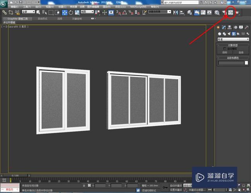Toggle the 自动栅格 checkbox
This screenshot has height=193, width=251.
pos(225,48)
